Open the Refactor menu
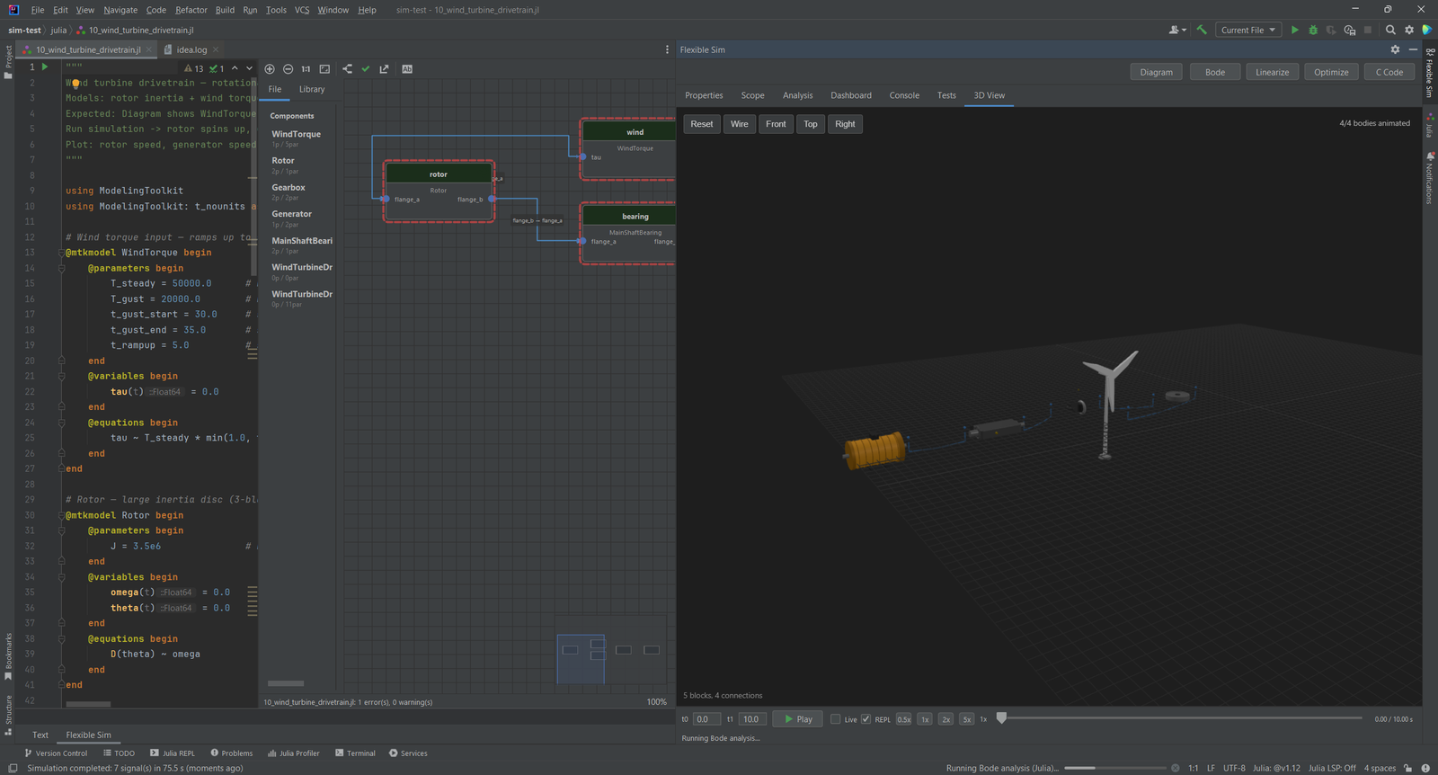The height and width of the screenshot is (775, 1438). click(191, 10)
